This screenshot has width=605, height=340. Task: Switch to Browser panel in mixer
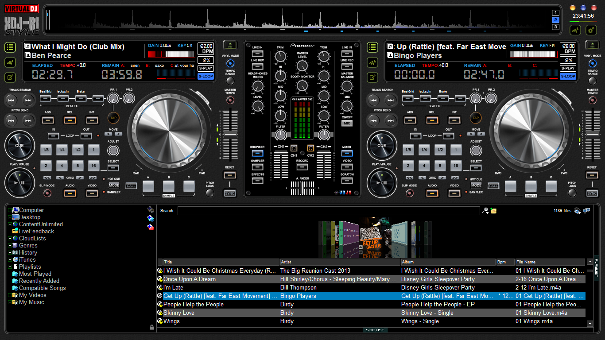coord(257,153)
